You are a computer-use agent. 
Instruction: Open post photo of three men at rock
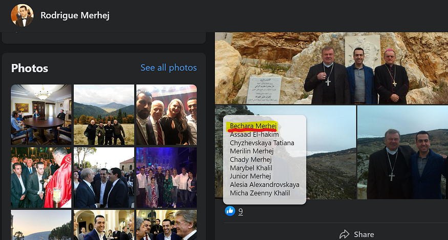(x=331, y=68)
